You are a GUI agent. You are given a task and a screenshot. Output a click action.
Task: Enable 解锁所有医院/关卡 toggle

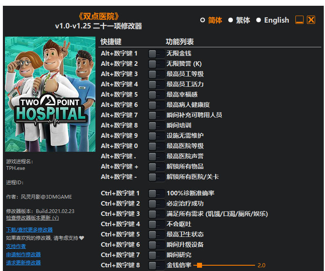pos(156,177)
